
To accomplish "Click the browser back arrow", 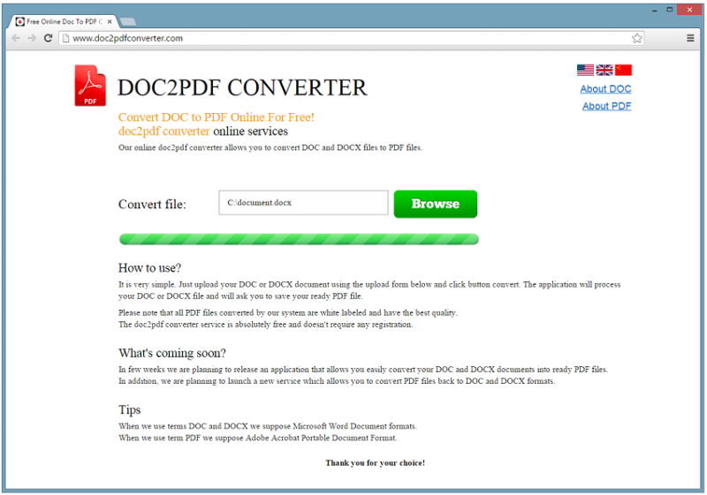I will click(x=16, y=38).
